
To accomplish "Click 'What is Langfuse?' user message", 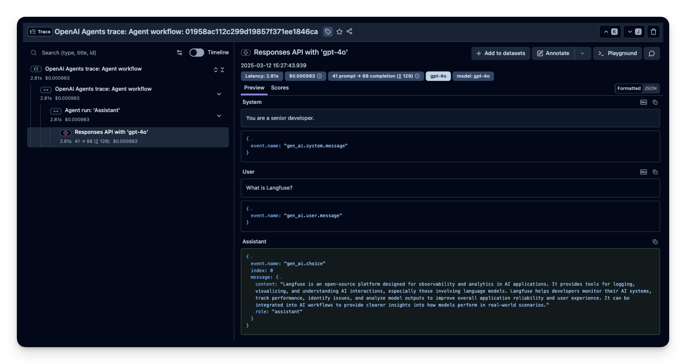I will tap(269, 188).
